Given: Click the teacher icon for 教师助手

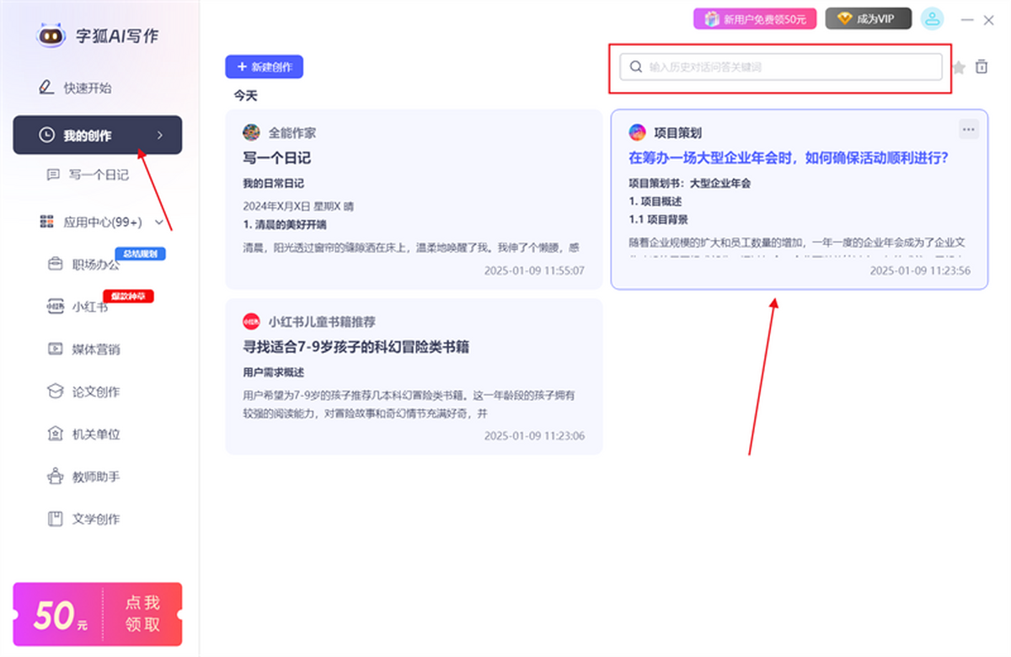Looking at the screenshot, I should click(55, 477).
